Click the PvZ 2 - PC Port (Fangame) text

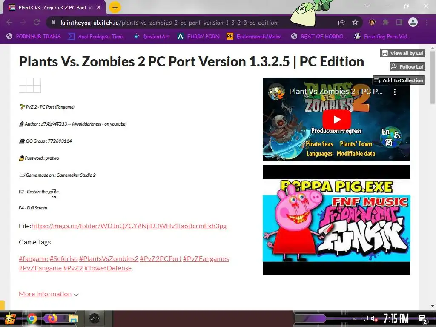pos(47,107)
